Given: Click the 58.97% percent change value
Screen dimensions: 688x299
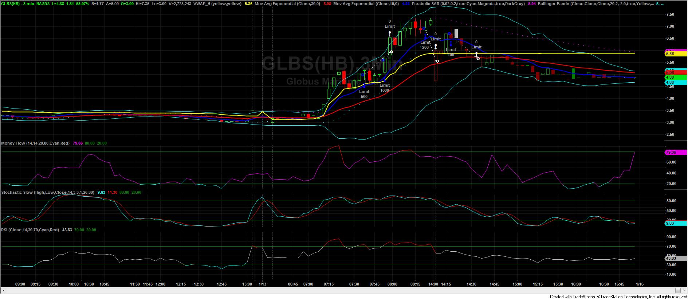Looking at the screenshot, I should 83,4.
